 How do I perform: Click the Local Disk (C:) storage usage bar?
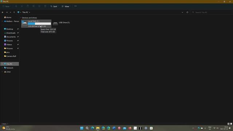pos(39,24)
